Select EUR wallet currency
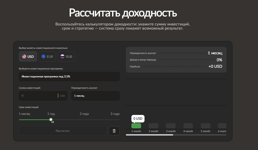 click(x=47, y=56)
